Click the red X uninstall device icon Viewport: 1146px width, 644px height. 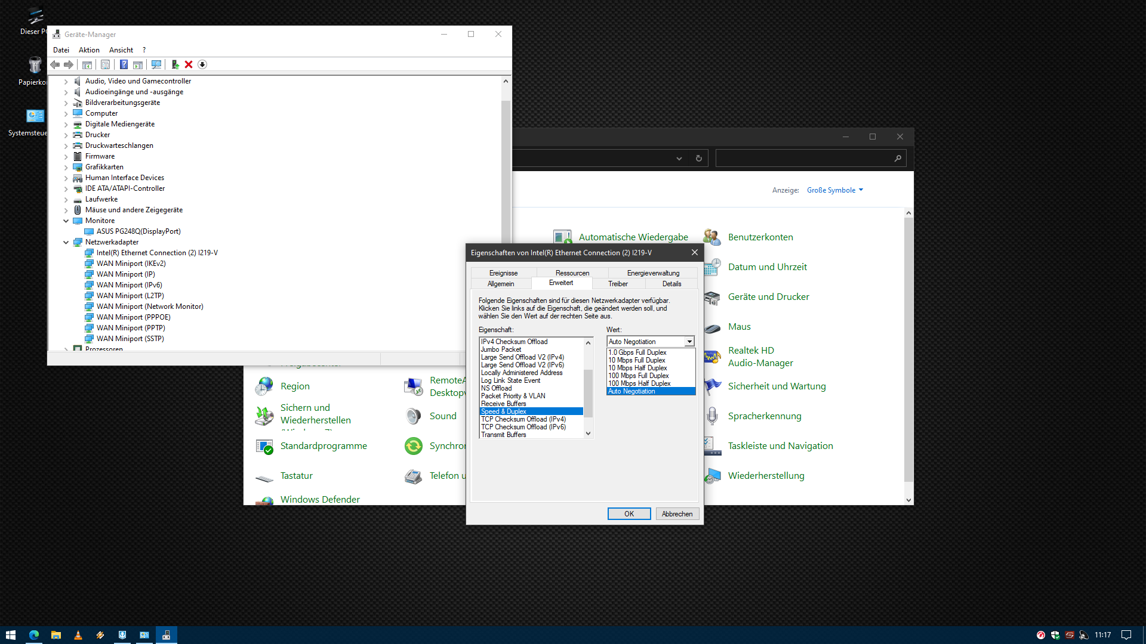[189, 64]
